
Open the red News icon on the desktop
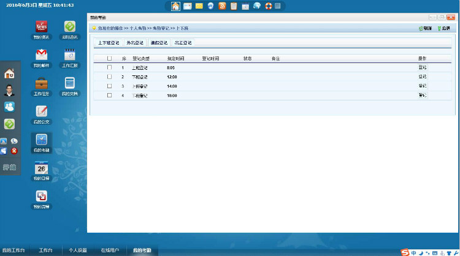click(41, 27)
